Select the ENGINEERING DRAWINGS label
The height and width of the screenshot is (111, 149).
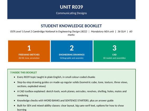(72, 55)
